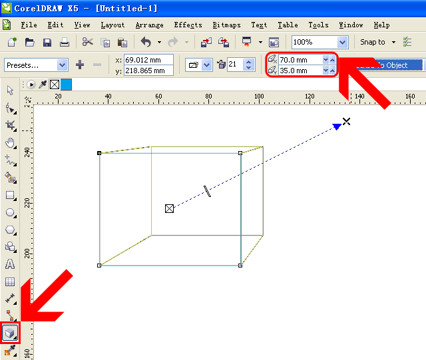This screenshot has height=360, width=426.
Task: Select the Basic Shapes tool
Action: tap(11, 247)
